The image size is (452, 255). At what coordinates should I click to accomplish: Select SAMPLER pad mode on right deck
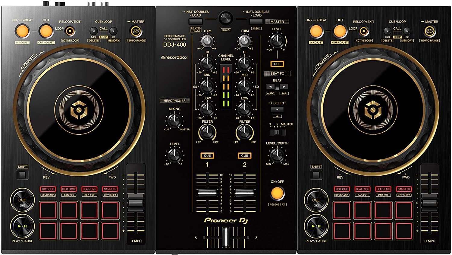click(404, 189)
